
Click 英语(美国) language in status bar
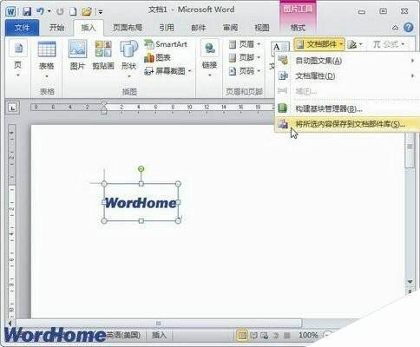[x=124, y=336]
